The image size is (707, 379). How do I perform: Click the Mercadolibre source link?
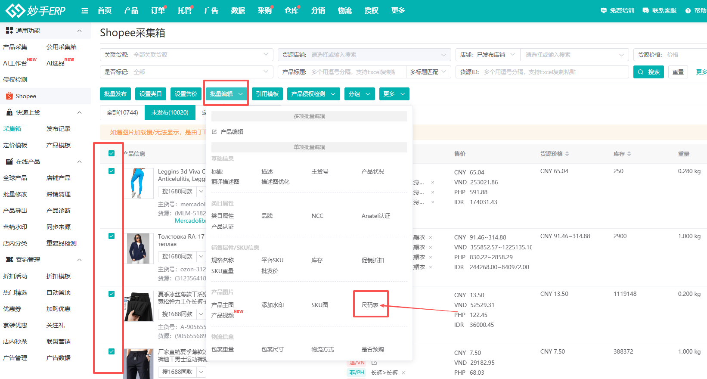190,221
